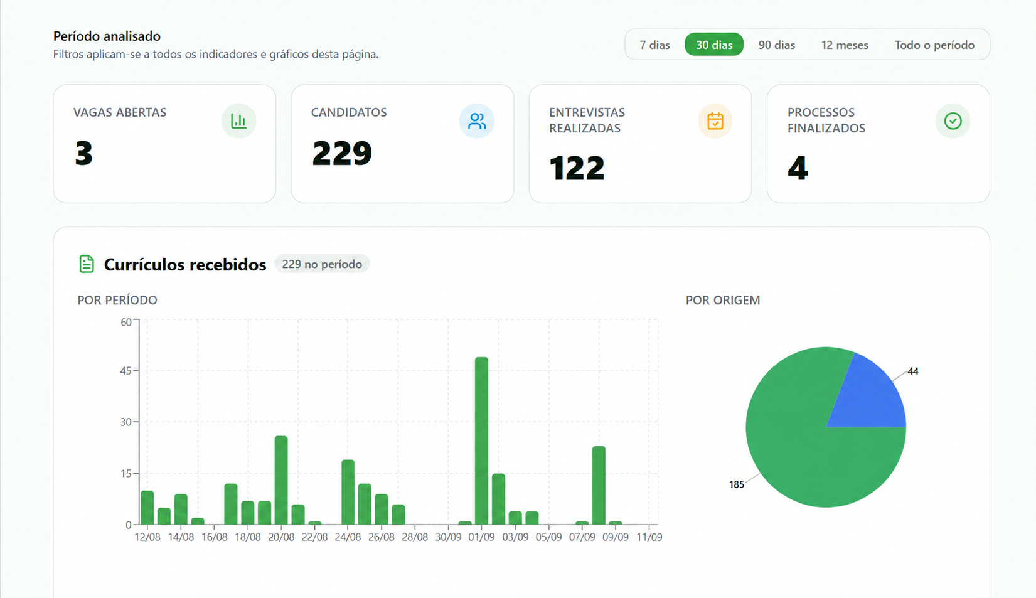Click the calendar icon in Entrevistas Realizadas card
Viewport: 1036px width, 598px height.
pos(715,121)
